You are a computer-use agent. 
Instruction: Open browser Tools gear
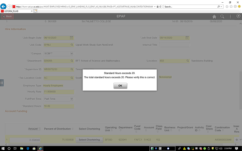coord(235,6)
